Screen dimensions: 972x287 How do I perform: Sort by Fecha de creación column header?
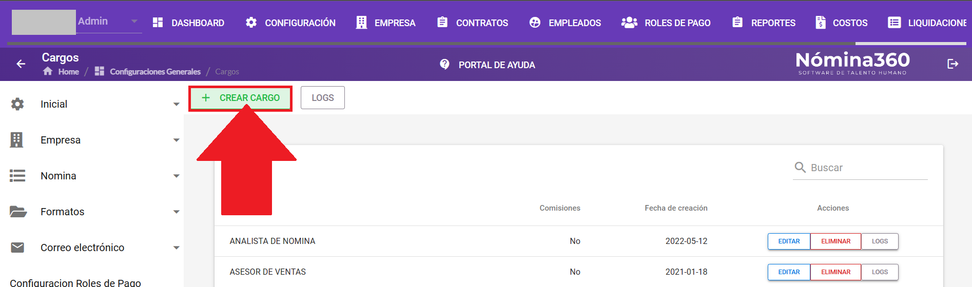(x=676, y=208)
